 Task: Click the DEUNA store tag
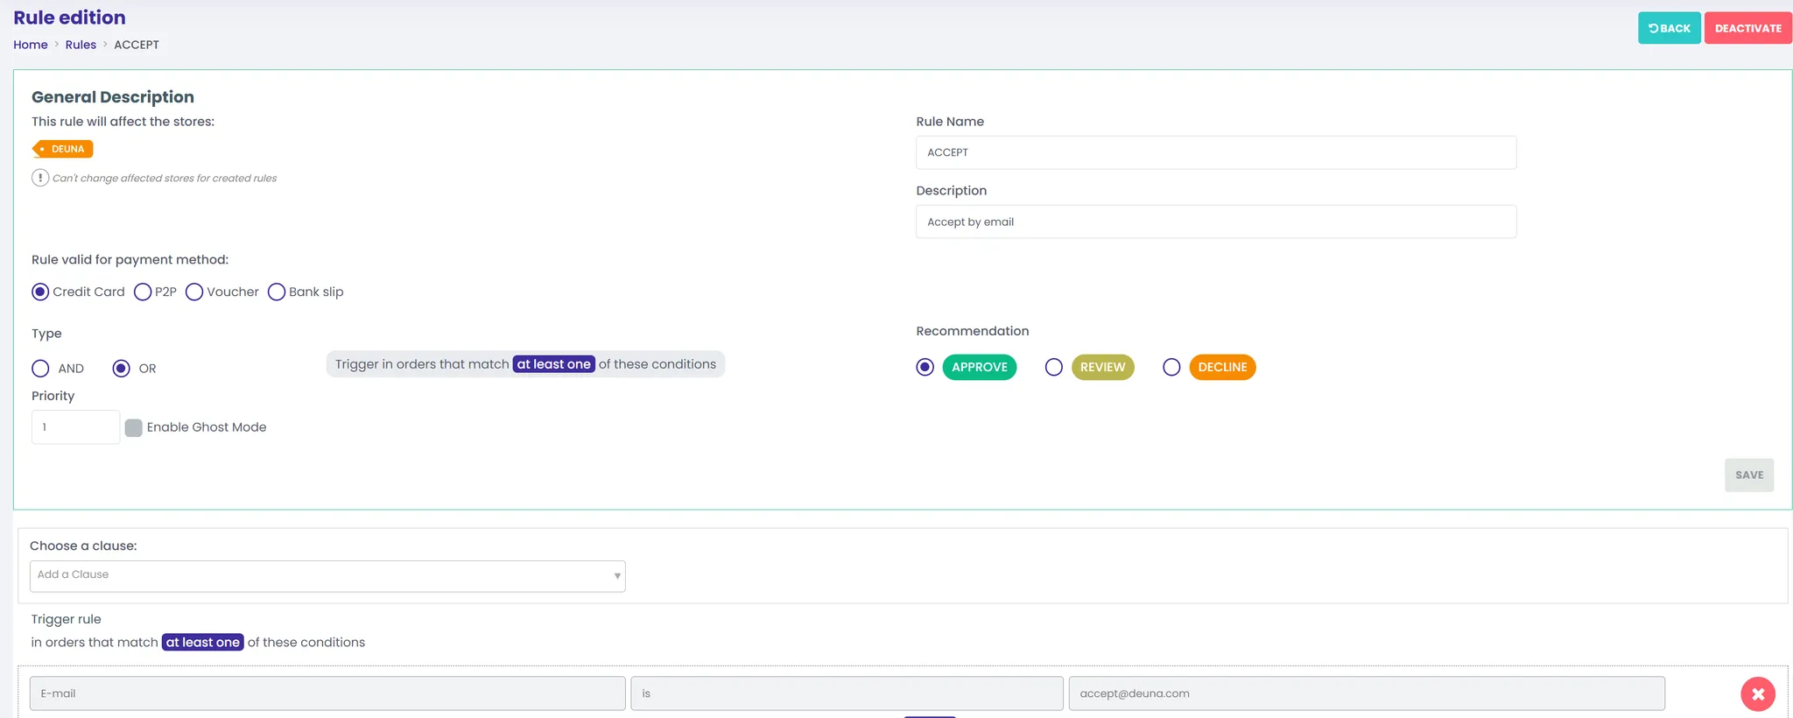(x=63, y=149)
